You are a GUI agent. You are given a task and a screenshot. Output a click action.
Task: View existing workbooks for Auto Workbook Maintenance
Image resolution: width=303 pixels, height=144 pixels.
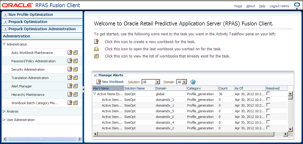point(75,53)
